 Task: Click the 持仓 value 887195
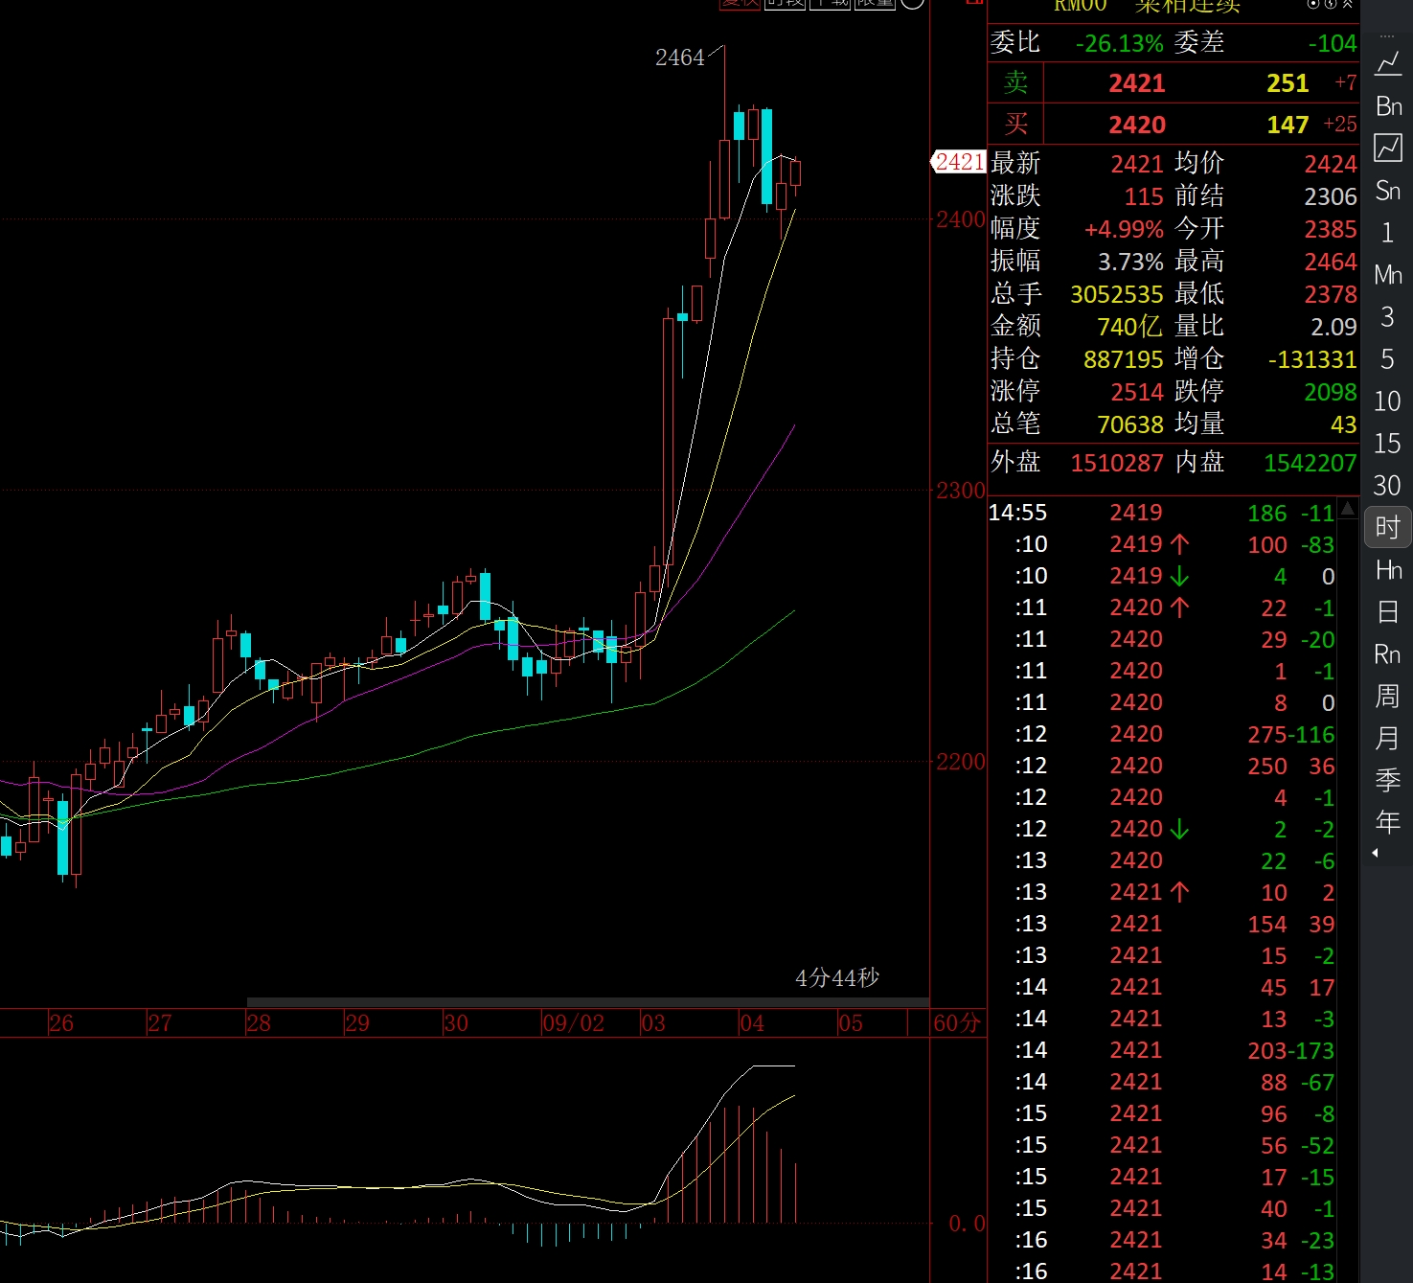click(x=1124, y=359)
